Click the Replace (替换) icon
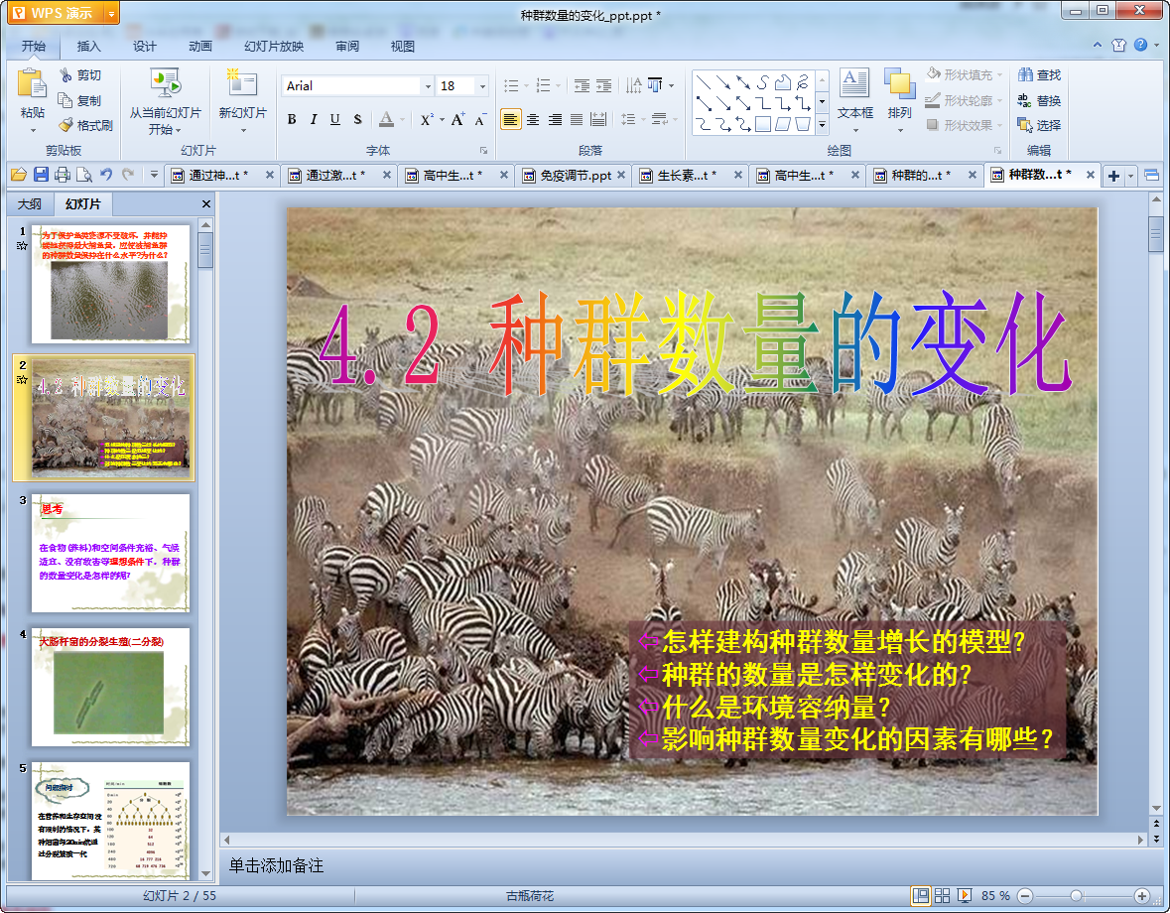Image resolution: width=1170 pixels, height=913 pixels. [x=1024, y=100]
